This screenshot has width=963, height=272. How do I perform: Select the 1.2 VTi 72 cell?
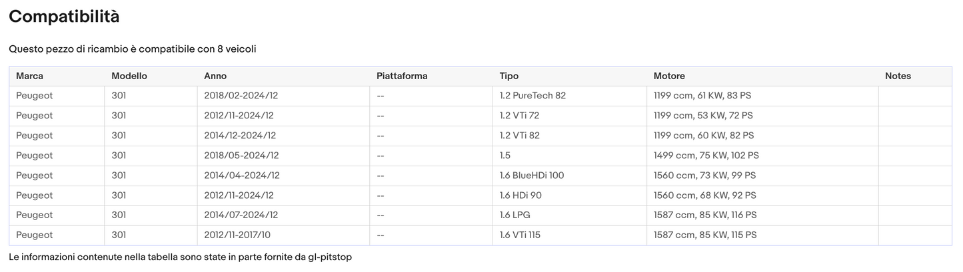[519, 116]
